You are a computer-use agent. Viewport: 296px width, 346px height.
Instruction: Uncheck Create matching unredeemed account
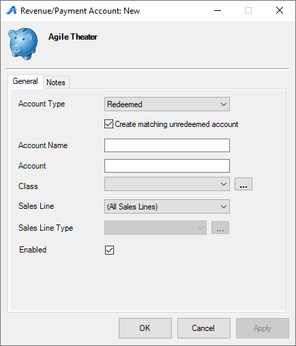pyautogui.click(x=108, y=124)
